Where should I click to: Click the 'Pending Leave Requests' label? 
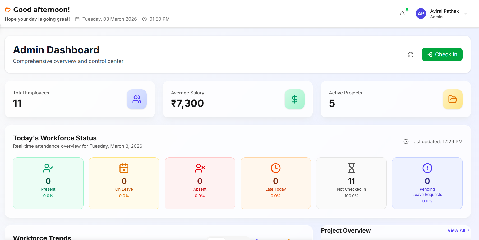(427, 192)
